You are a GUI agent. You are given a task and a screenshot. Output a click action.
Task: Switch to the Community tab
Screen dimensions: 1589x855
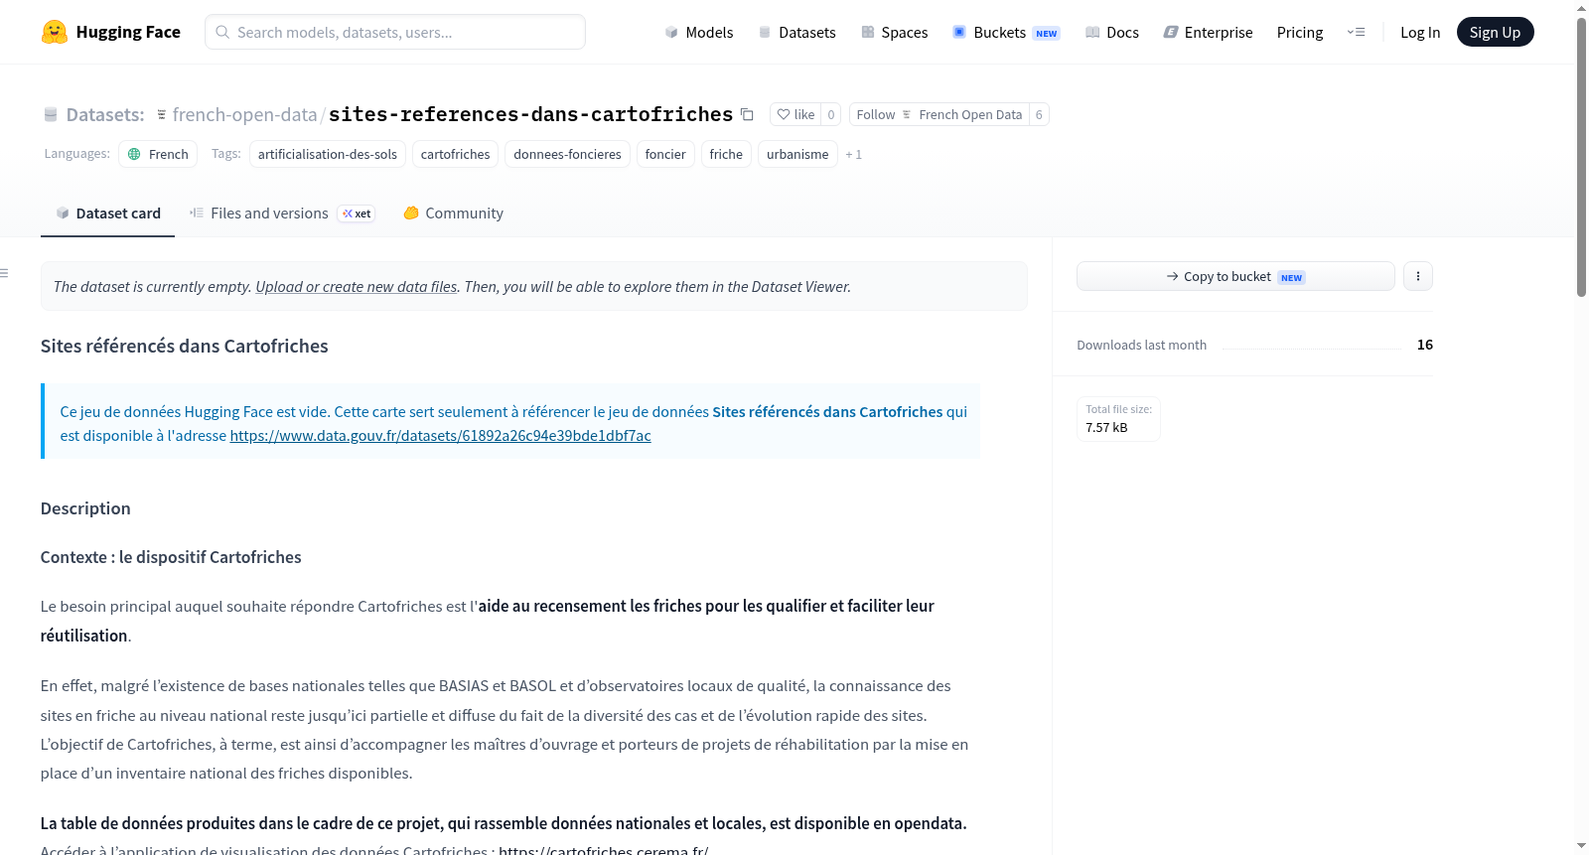[x=453, y=214]
